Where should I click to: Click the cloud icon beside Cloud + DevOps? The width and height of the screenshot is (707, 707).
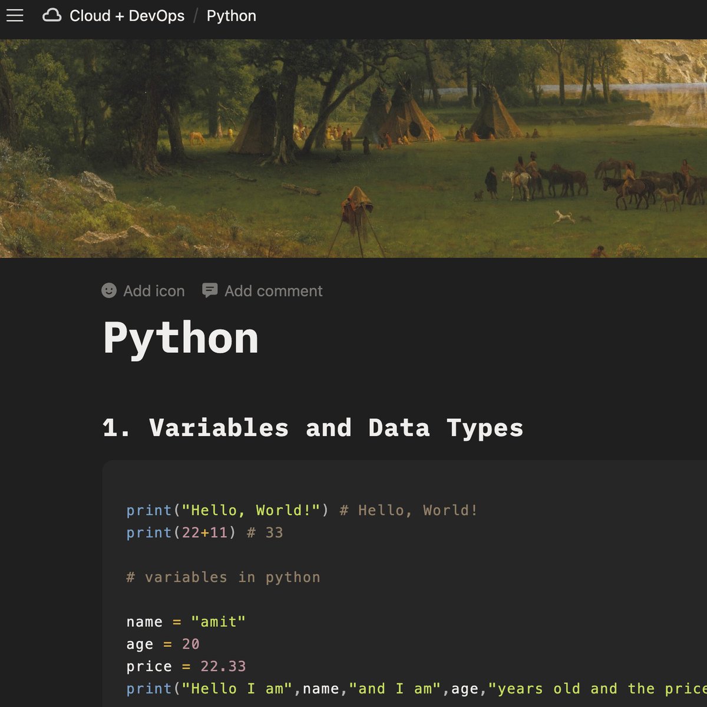pos(52,16)
